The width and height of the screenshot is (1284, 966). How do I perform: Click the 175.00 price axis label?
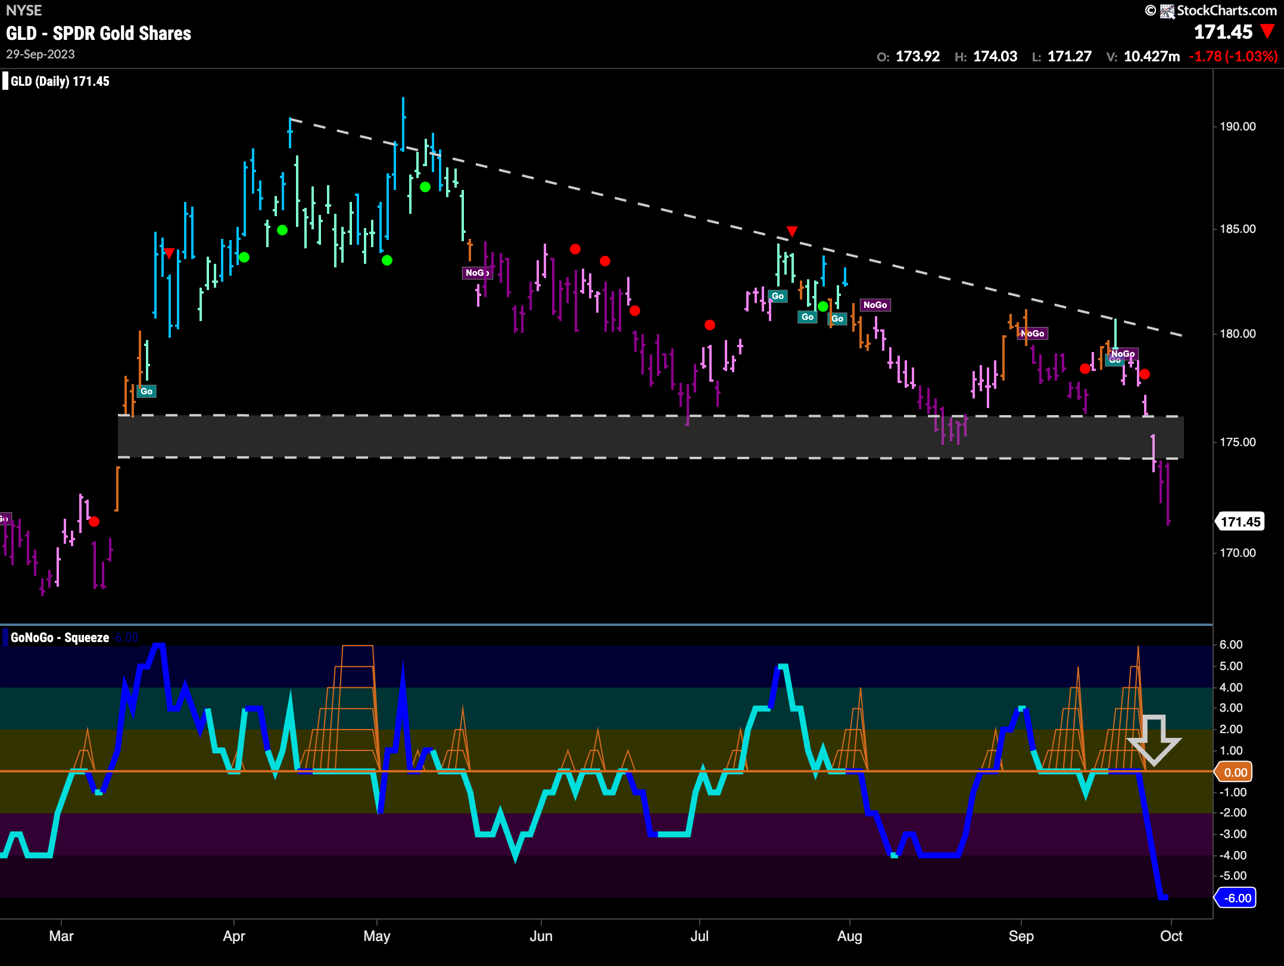point(1238,443)
